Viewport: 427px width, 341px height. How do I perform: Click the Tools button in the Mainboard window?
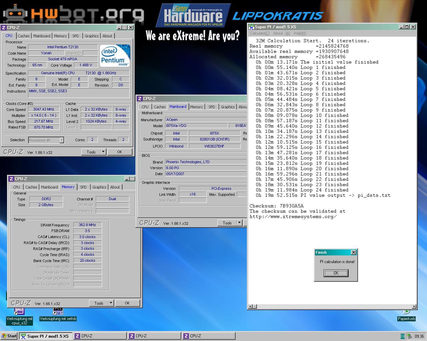coord(227,223)
